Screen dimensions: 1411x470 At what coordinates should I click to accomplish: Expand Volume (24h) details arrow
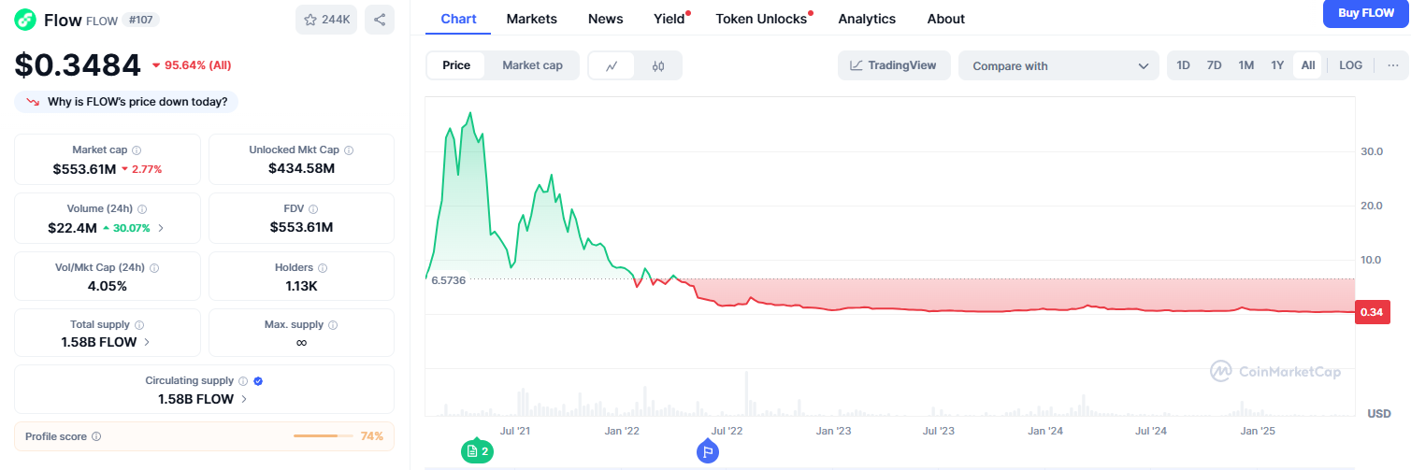point(161,227)
